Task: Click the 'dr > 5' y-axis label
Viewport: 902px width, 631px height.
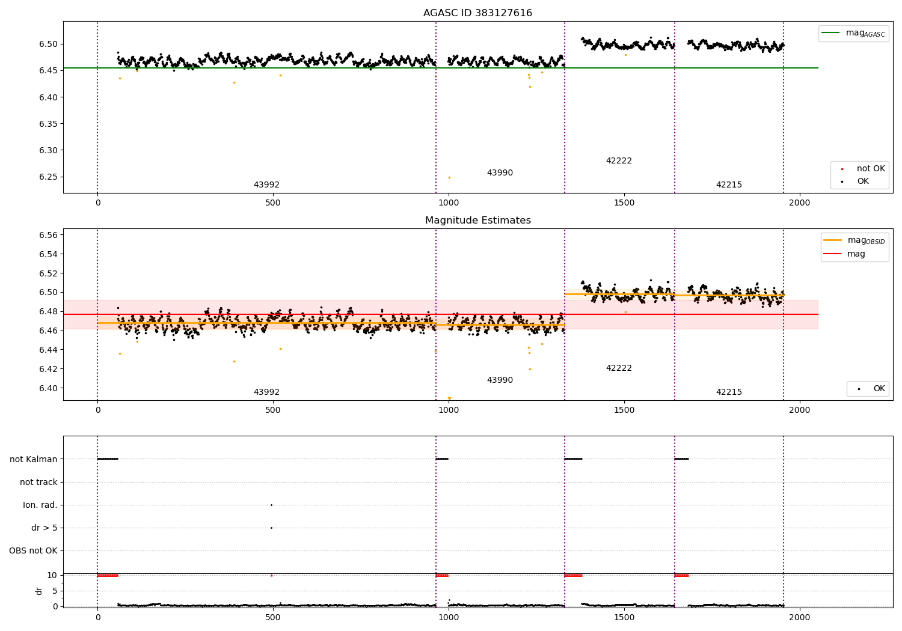Action: coord(44,528)
